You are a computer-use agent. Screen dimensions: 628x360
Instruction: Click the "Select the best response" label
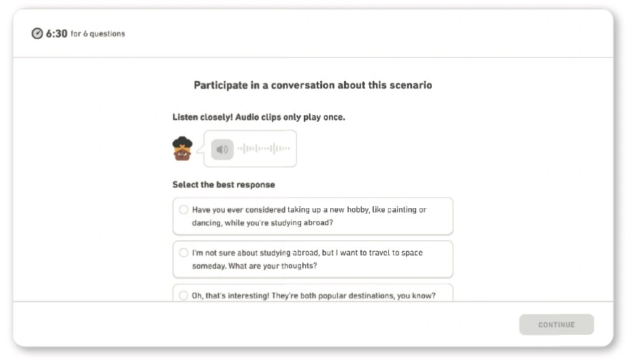[223, 184]
